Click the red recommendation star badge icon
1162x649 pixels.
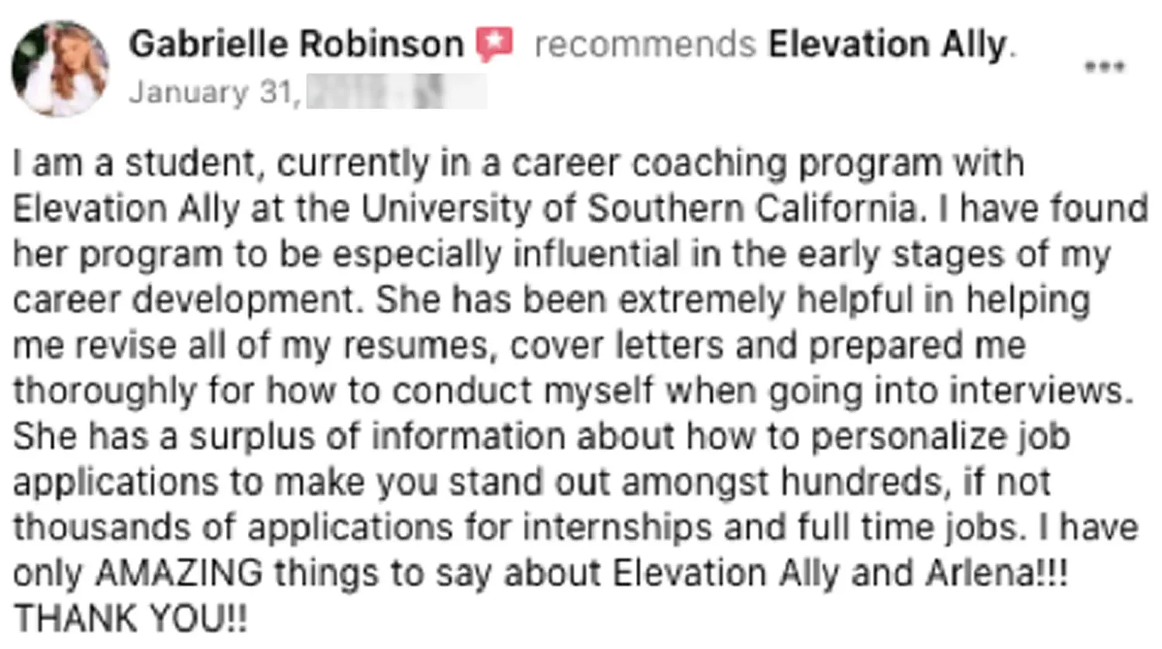click(x=494, y=44)
